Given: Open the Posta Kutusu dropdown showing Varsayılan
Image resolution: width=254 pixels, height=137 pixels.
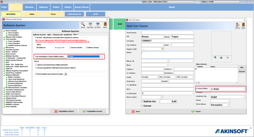Looking at the screenshot, I should point(228,105).
